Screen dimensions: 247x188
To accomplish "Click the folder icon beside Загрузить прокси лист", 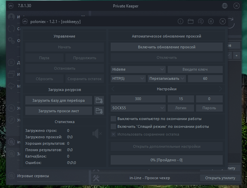I will [99, 111].
